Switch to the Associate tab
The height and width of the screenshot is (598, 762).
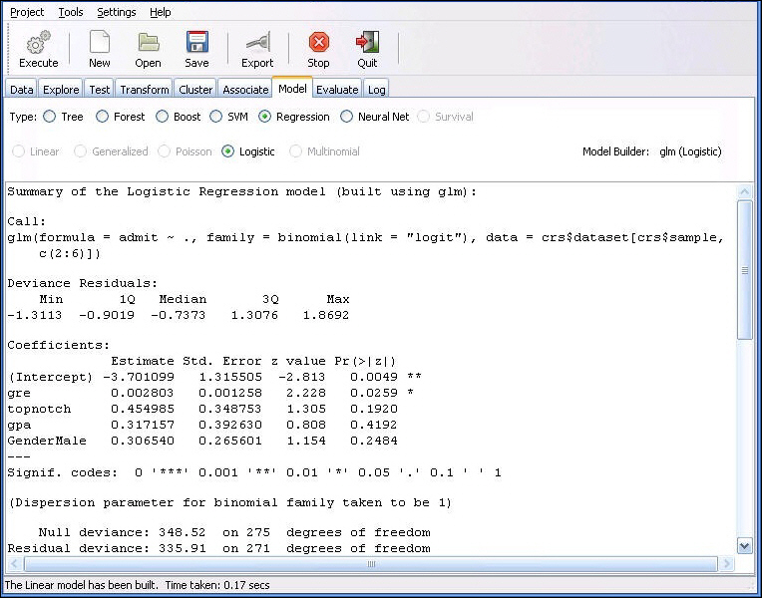[x=245, y=90]
